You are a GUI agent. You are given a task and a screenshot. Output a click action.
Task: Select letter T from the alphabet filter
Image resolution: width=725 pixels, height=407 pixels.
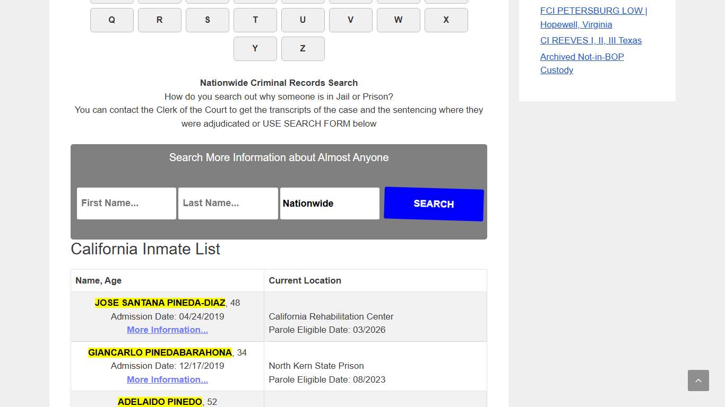coord(255,20)
